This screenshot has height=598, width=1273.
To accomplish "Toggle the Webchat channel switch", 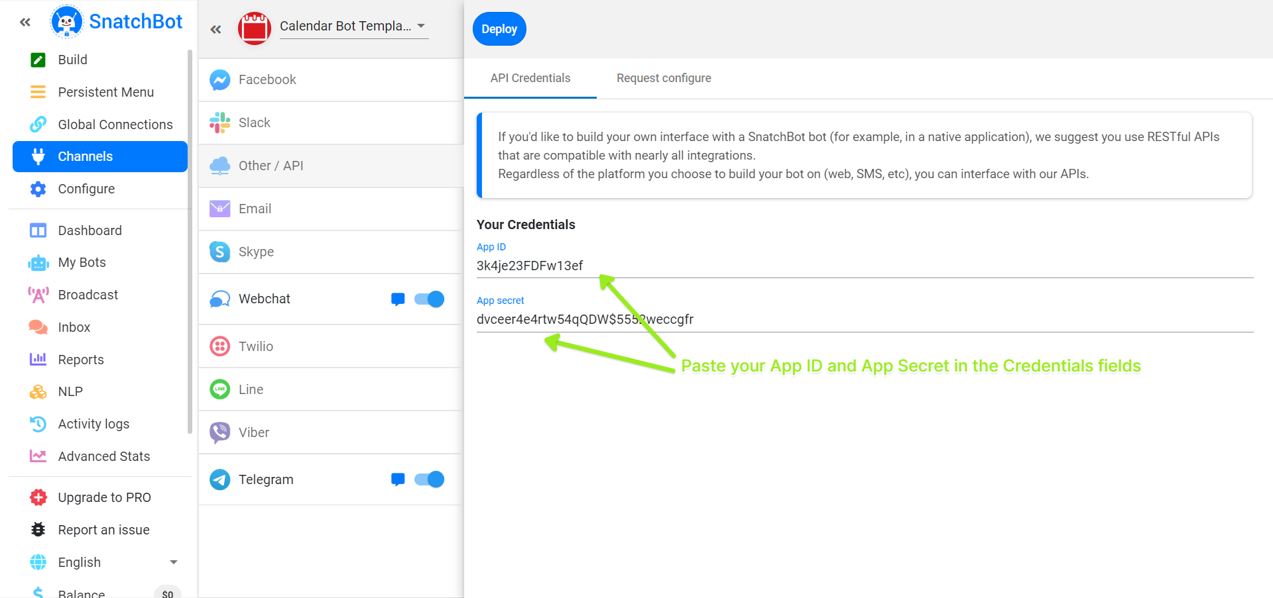I will pos(429,299).
